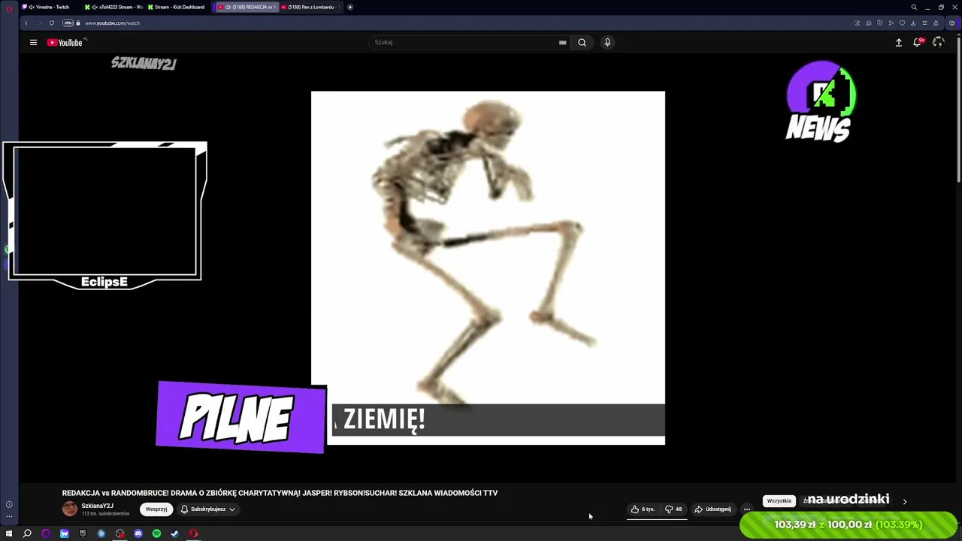962x541 pixels.
Task: Click the Udostępnij share button
Action: [x=712, y=509]
